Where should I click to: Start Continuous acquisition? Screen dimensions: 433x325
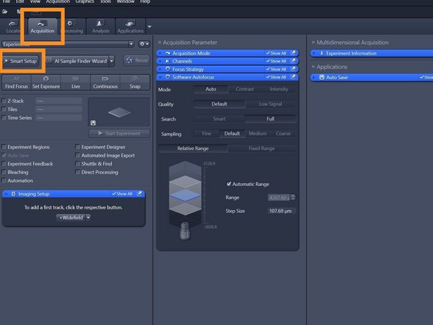tap(105, 83)
